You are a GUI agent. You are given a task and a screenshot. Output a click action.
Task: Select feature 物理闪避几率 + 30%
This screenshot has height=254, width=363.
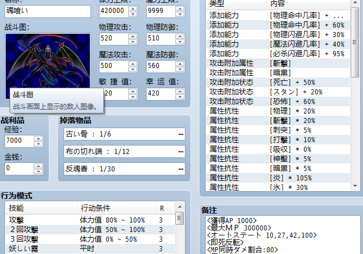click(278, 34)
